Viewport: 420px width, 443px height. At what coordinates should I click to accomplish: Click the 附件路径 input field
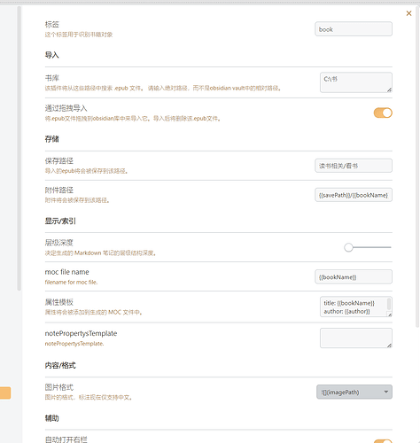click(354, 195)
